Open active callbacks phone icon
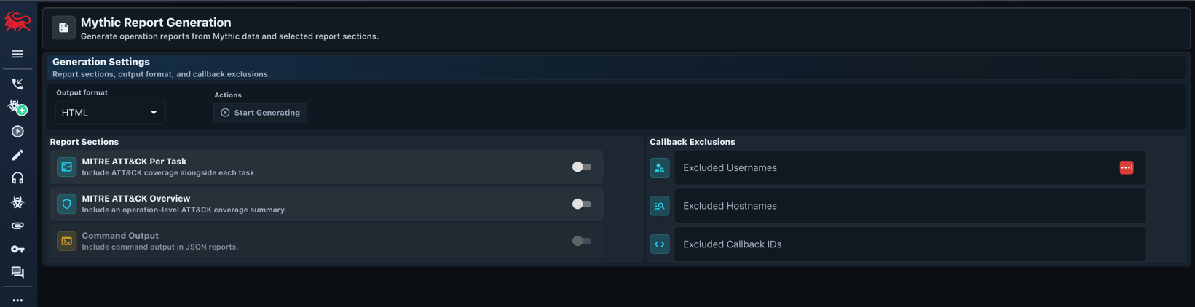1195x307 pixels. [x=17, y=84]
